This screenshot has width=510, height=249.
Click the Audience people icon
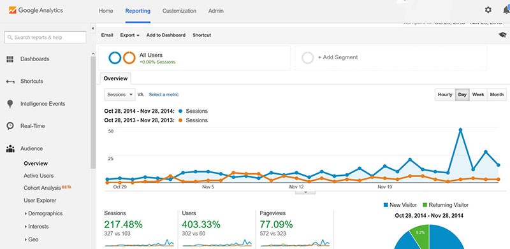click(10, 148)
